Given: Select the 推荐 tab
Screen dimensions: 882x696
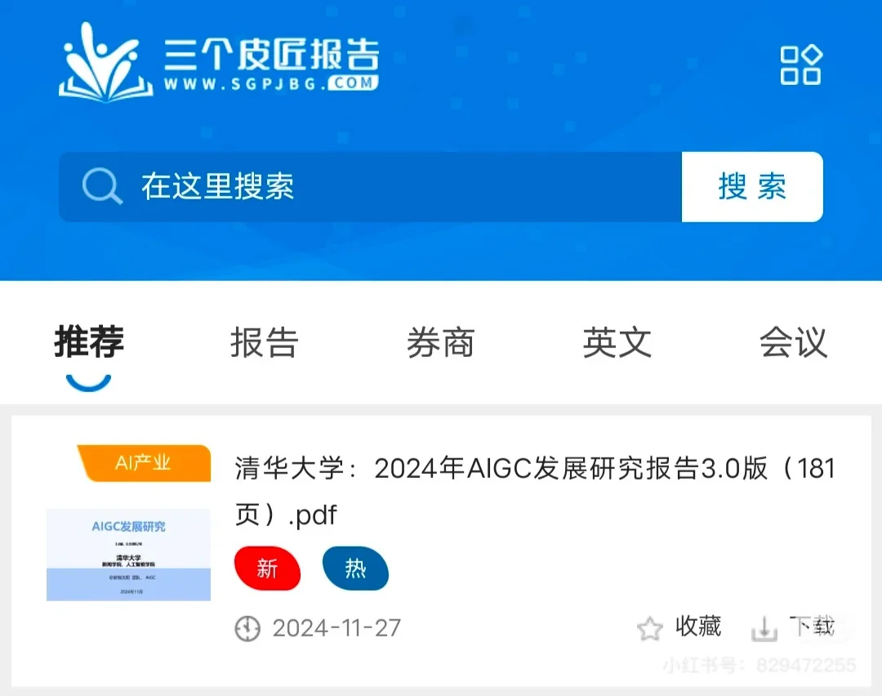Looking at the screenshot, I should click(89, 341).
